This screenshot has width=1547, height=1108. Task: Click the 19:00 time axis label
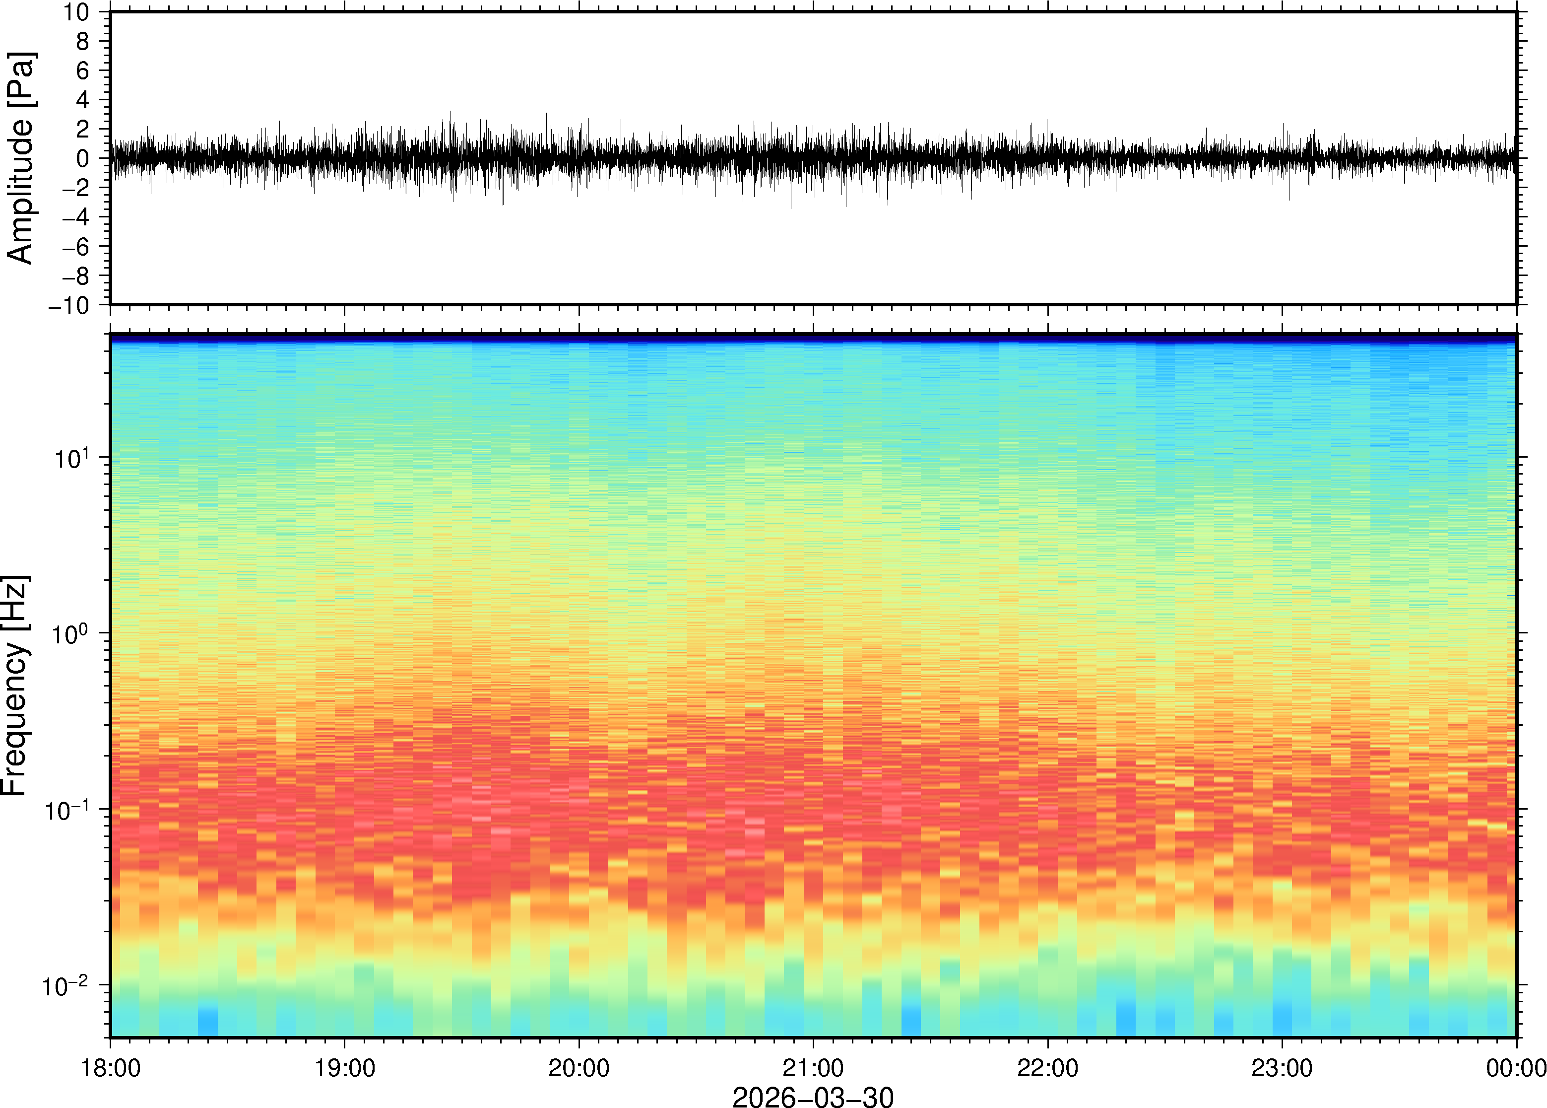(344, 1068)
